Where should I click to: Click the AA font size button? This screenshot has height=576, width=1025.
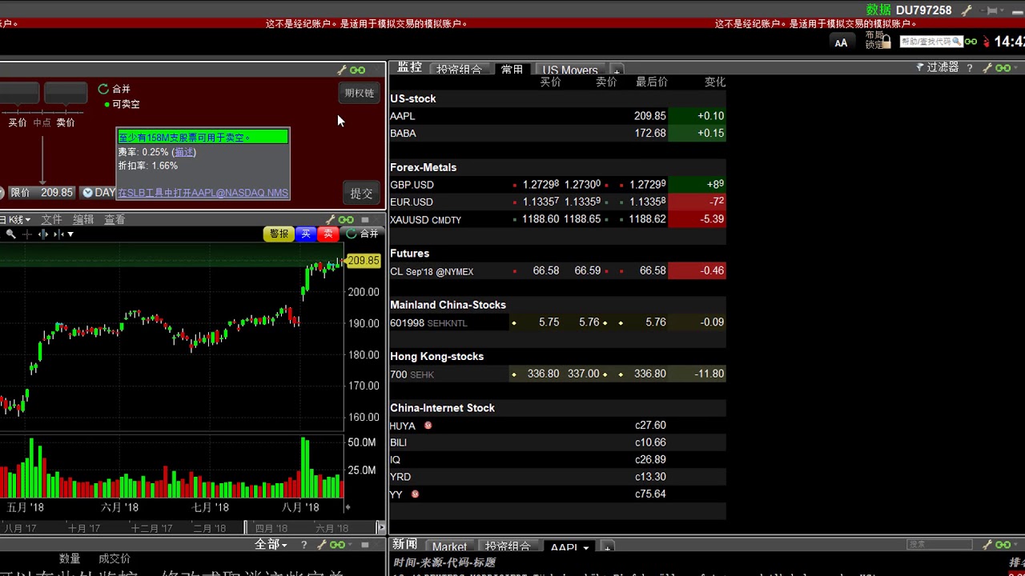[841, 43]
